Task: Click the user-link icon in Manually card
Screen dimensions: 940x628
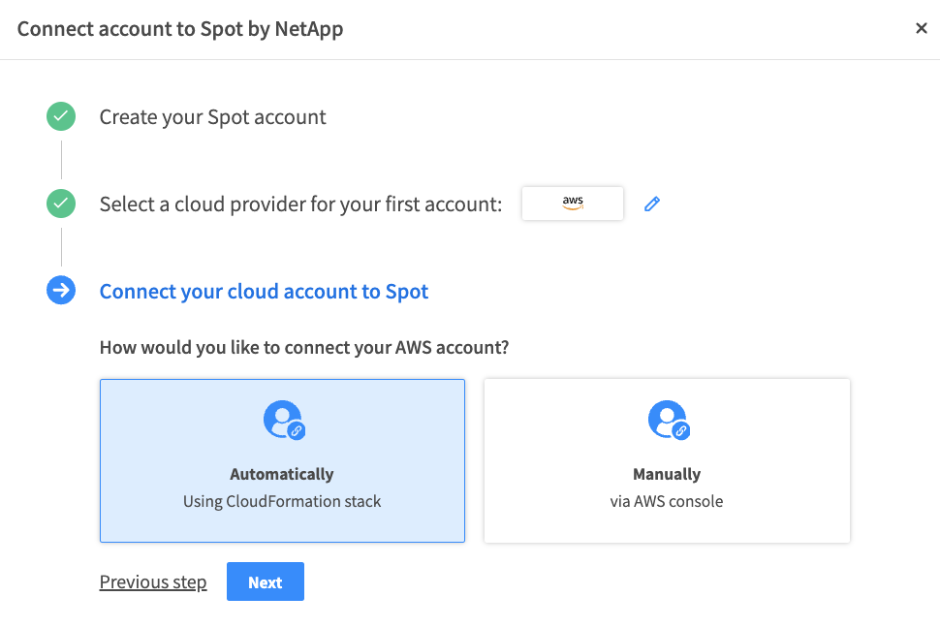Action: [x=669, y=420]
